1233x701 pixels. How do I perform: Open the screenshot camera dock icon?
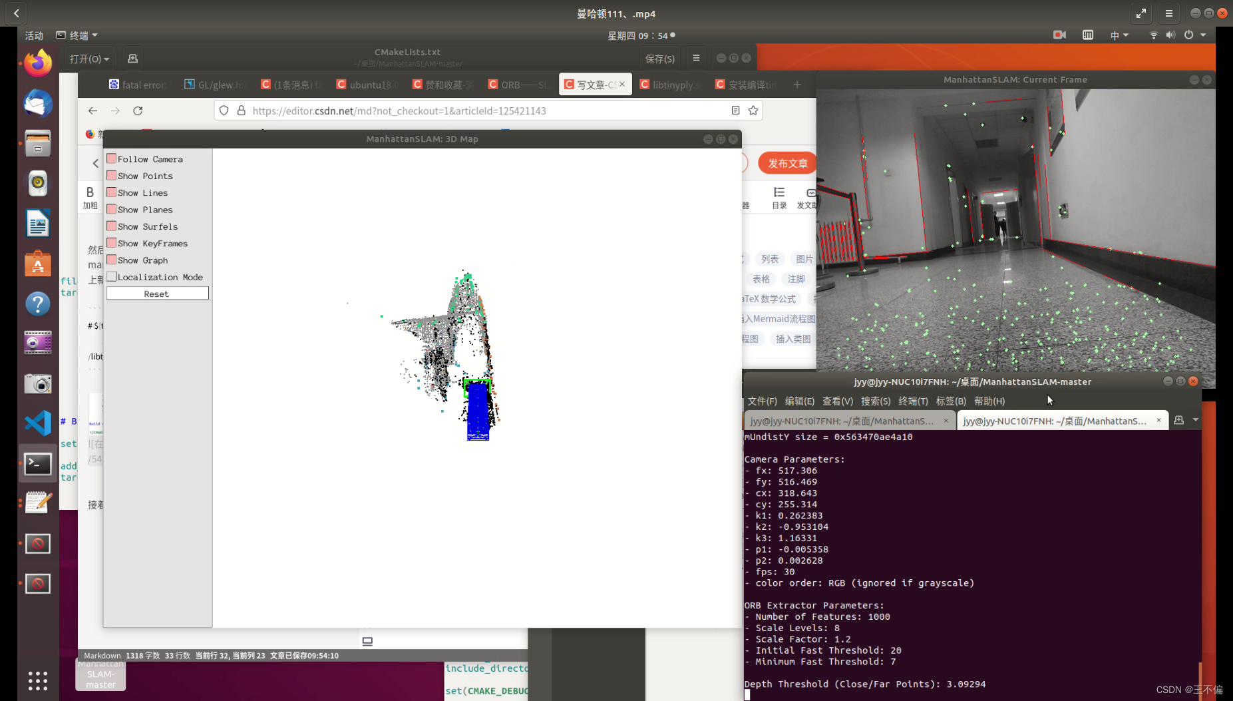(x=38, y=383)
